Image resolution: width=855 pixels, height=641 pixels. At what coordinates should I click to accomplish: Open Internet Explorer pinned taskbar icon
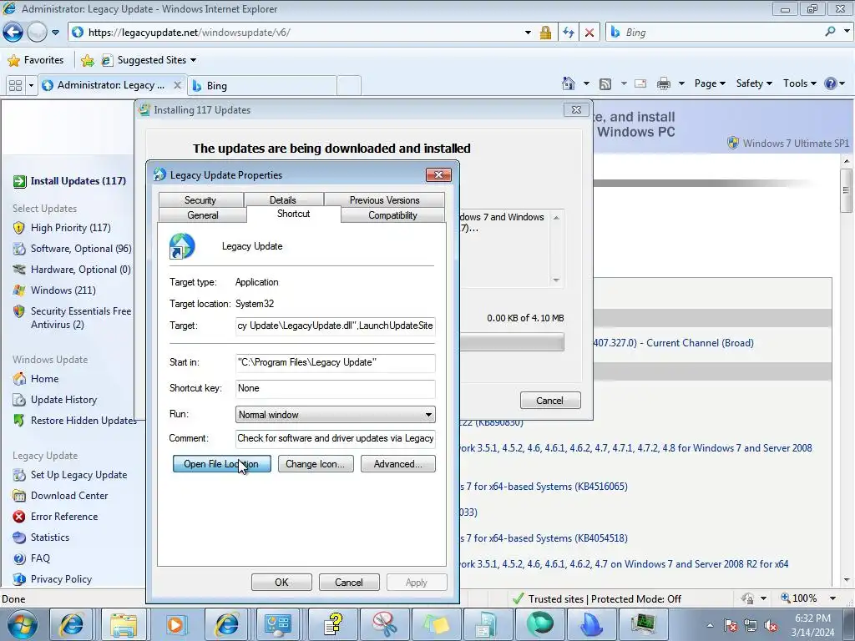(72, 624)
